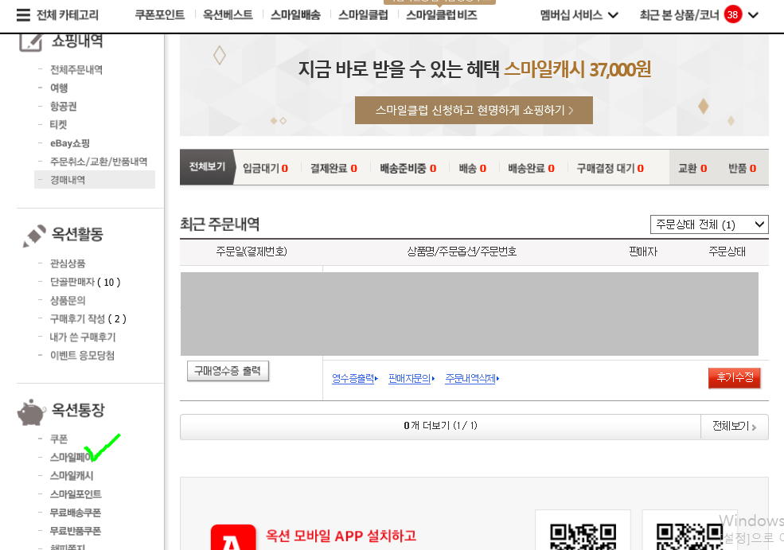Open the 주문상태 전체 (1) combo box
The image size is (784, 550).
(x=709, y=224)
